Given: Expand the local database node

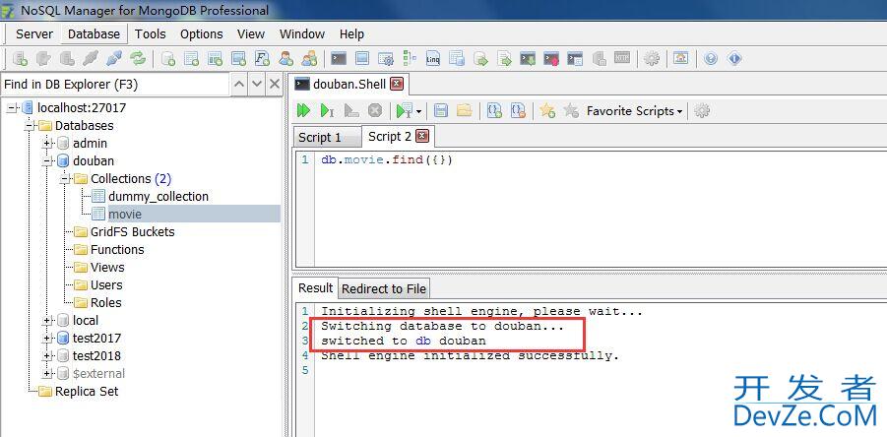Looking at the screenshot, I should pos(48,321).
